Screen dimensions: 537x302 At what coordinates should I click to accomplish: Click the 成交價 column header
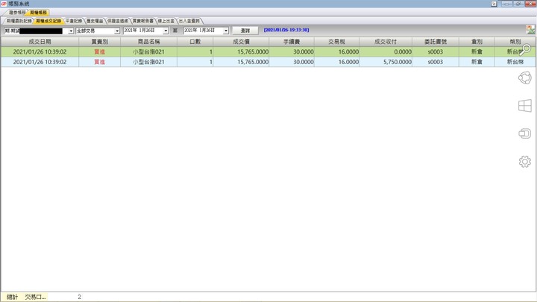(x=241, y=42)
